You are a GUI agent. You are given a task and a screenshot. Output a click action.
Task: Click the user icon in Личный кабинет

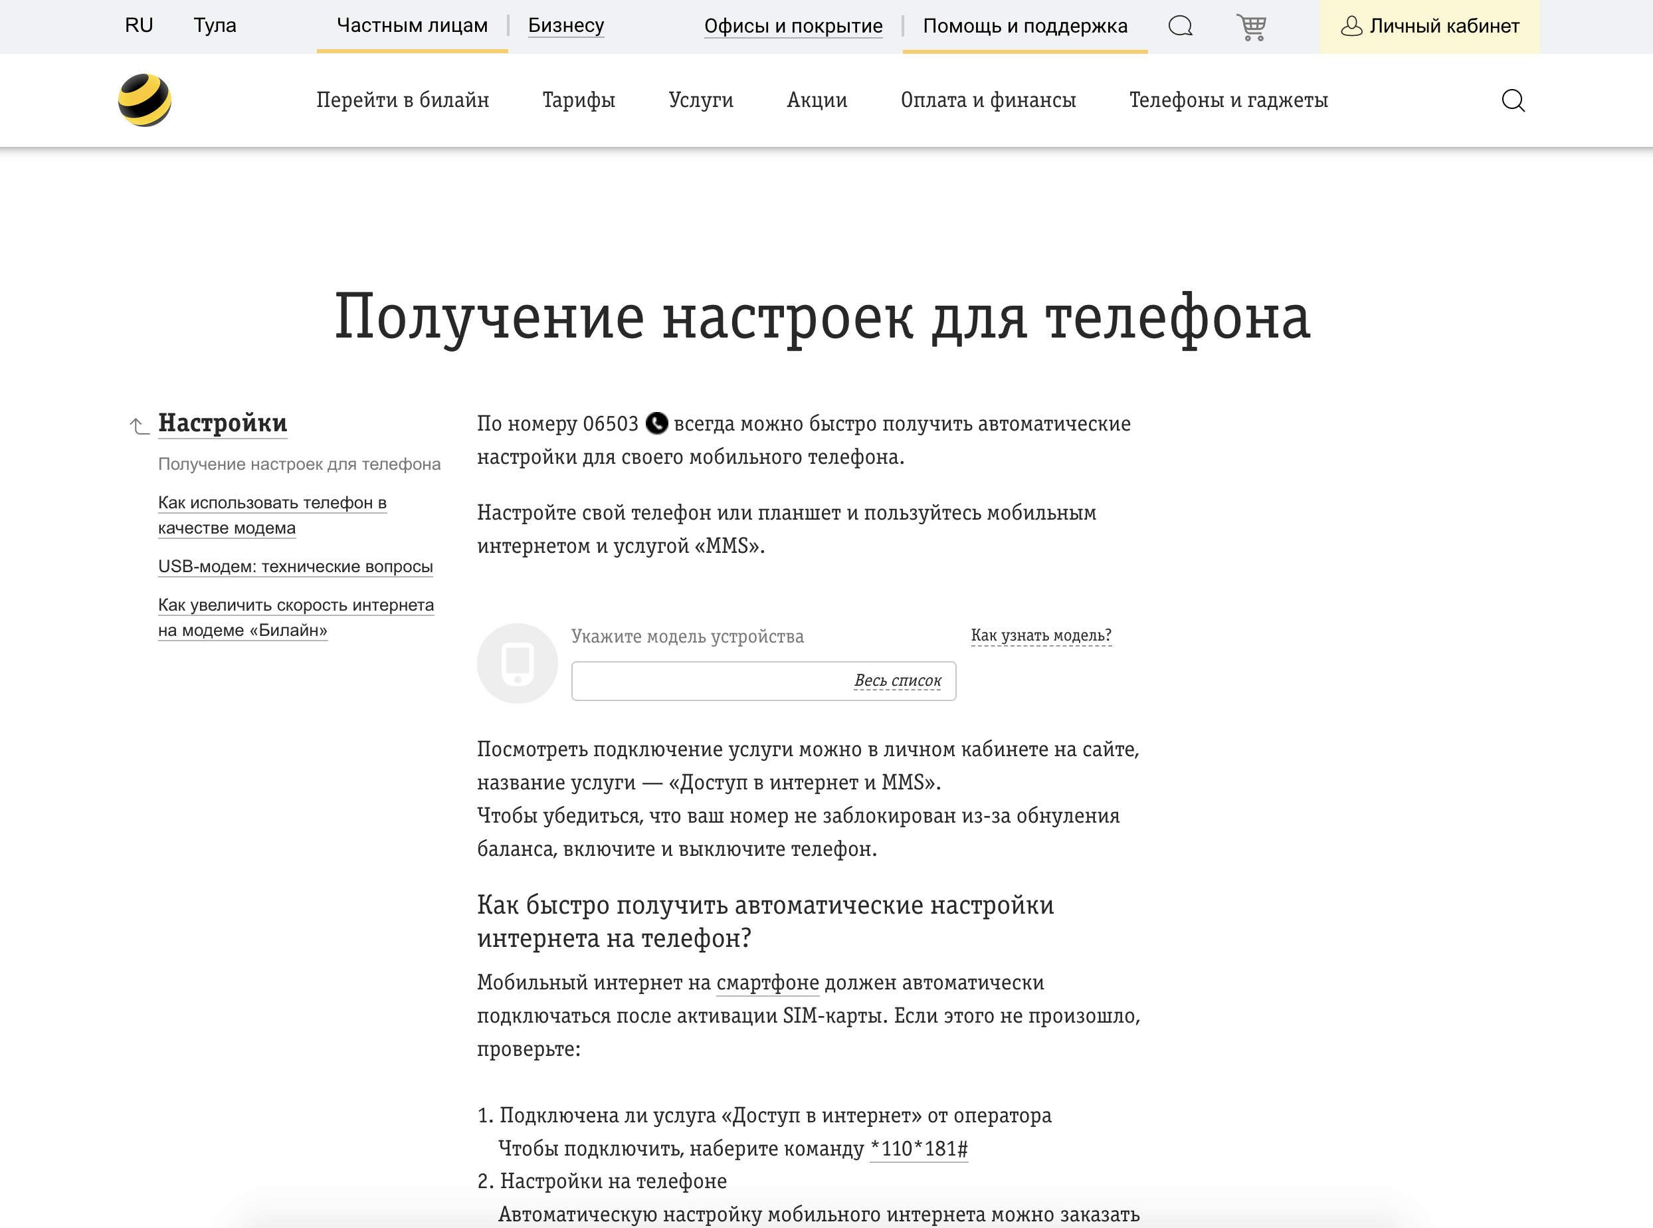[x=1351, y=26]
